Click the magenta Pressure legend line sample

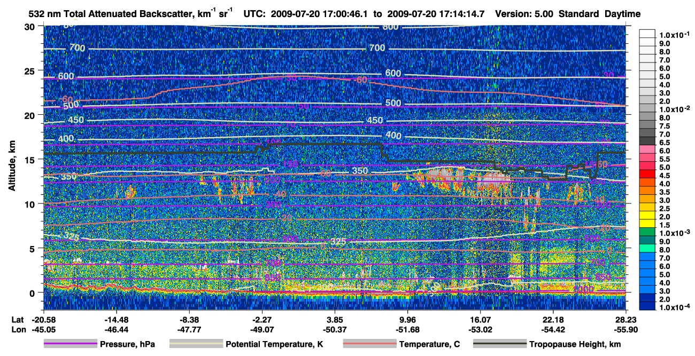click(71, 344)
